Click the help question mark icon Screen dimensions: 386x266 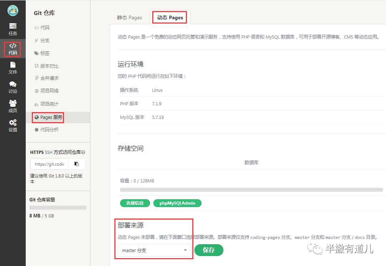(x=83, y=152)
